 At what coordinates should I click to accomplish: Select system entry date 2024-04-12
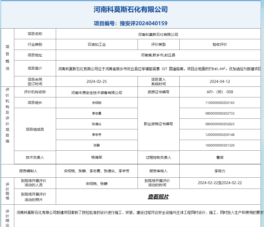[220, 82]
